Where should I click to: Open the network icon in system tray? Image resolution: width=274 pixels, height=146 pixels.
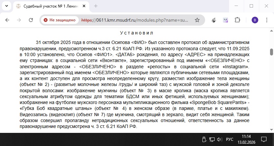pos(211,139)
